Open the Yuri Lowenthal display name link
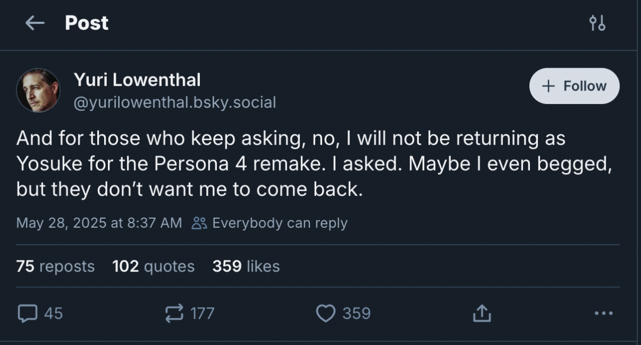Viewport: 641px width, 345px height. (x=137, y=80)
